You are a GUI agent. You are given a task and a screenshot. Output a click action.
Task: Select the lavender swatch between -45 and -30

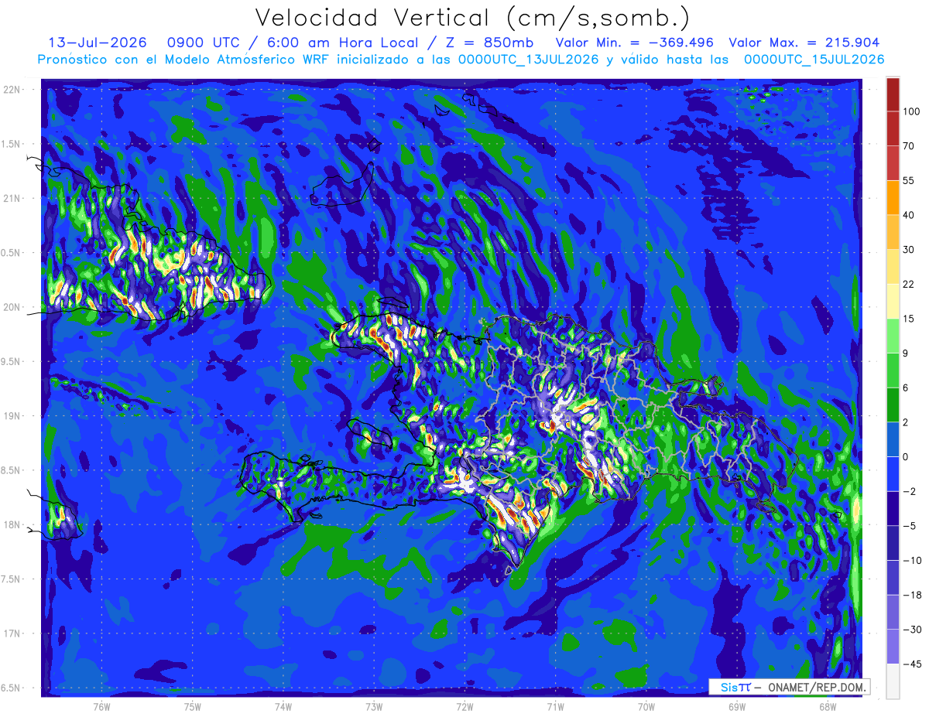[x=893, y=647]
